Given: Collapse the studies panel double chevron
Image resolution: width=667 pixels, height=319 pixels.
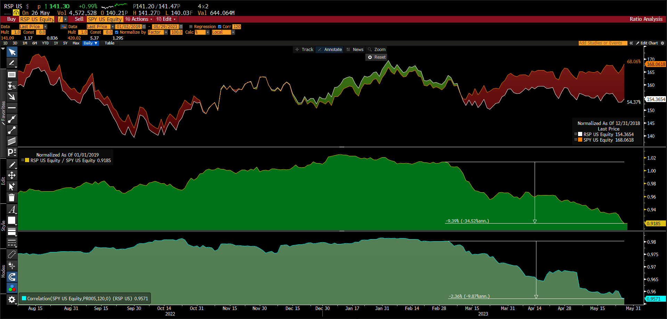Looking at the screenshot, I should [x=631, y=43].
